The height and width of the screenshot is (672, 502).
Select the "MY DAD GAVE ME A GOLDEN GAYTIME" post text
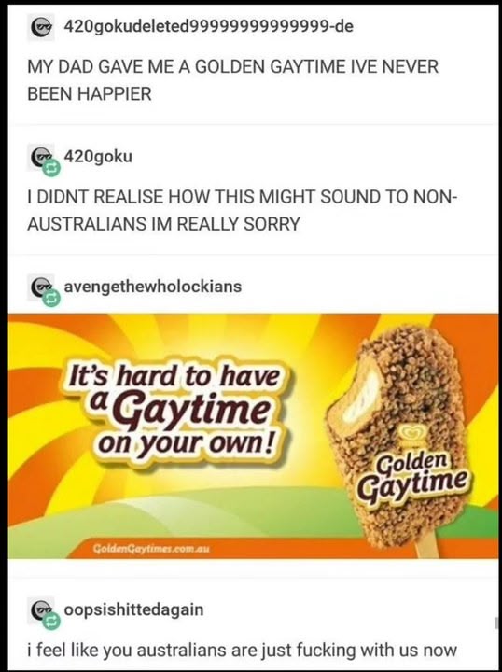pyautogui.click(x=233, y=80)
